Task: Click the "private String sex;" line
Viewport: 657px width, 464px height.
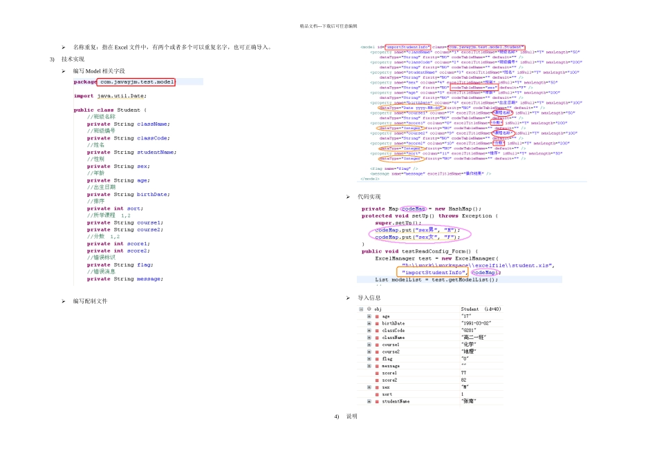Action: tap(118, 166)
